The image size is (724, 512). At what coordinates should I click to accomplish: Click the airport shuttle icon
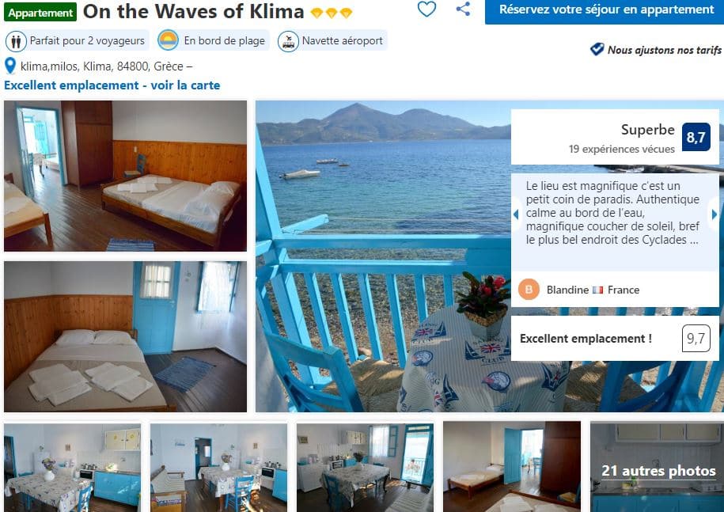[288, 41]
